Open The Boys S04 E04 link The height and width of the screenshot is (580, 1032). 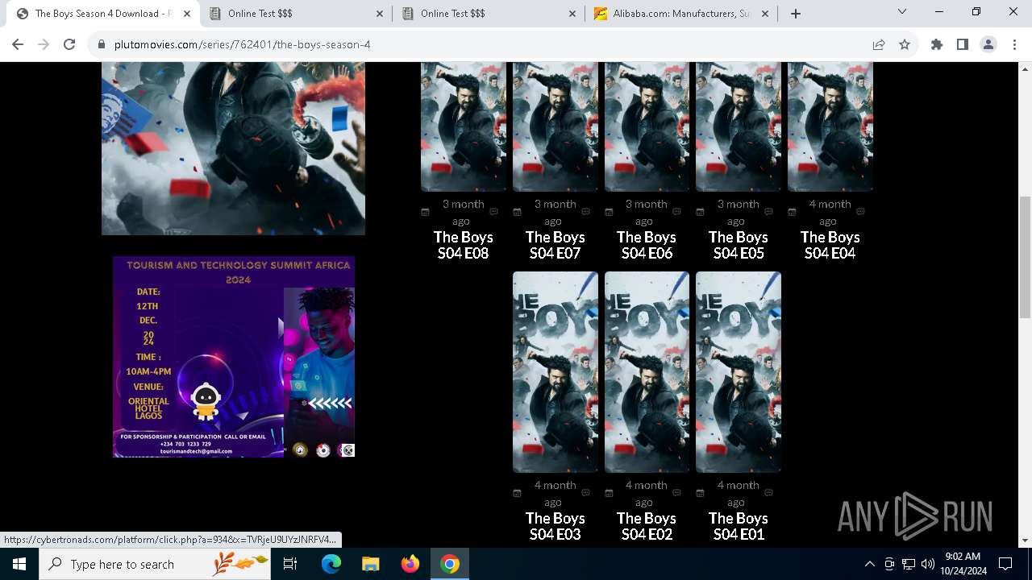[830, 245]
